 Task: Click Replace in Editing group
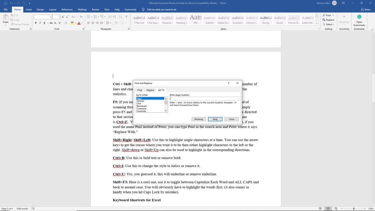pos(328,20)
